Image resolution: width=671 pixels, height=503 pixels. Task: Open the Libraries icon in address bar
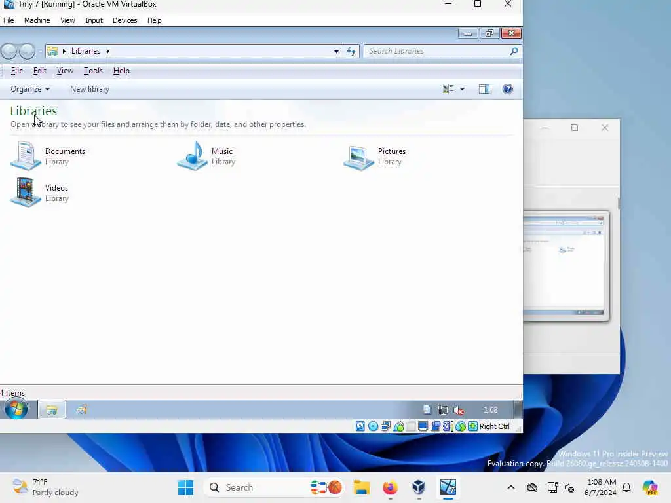pyautogui.click(x=52, y=51)
